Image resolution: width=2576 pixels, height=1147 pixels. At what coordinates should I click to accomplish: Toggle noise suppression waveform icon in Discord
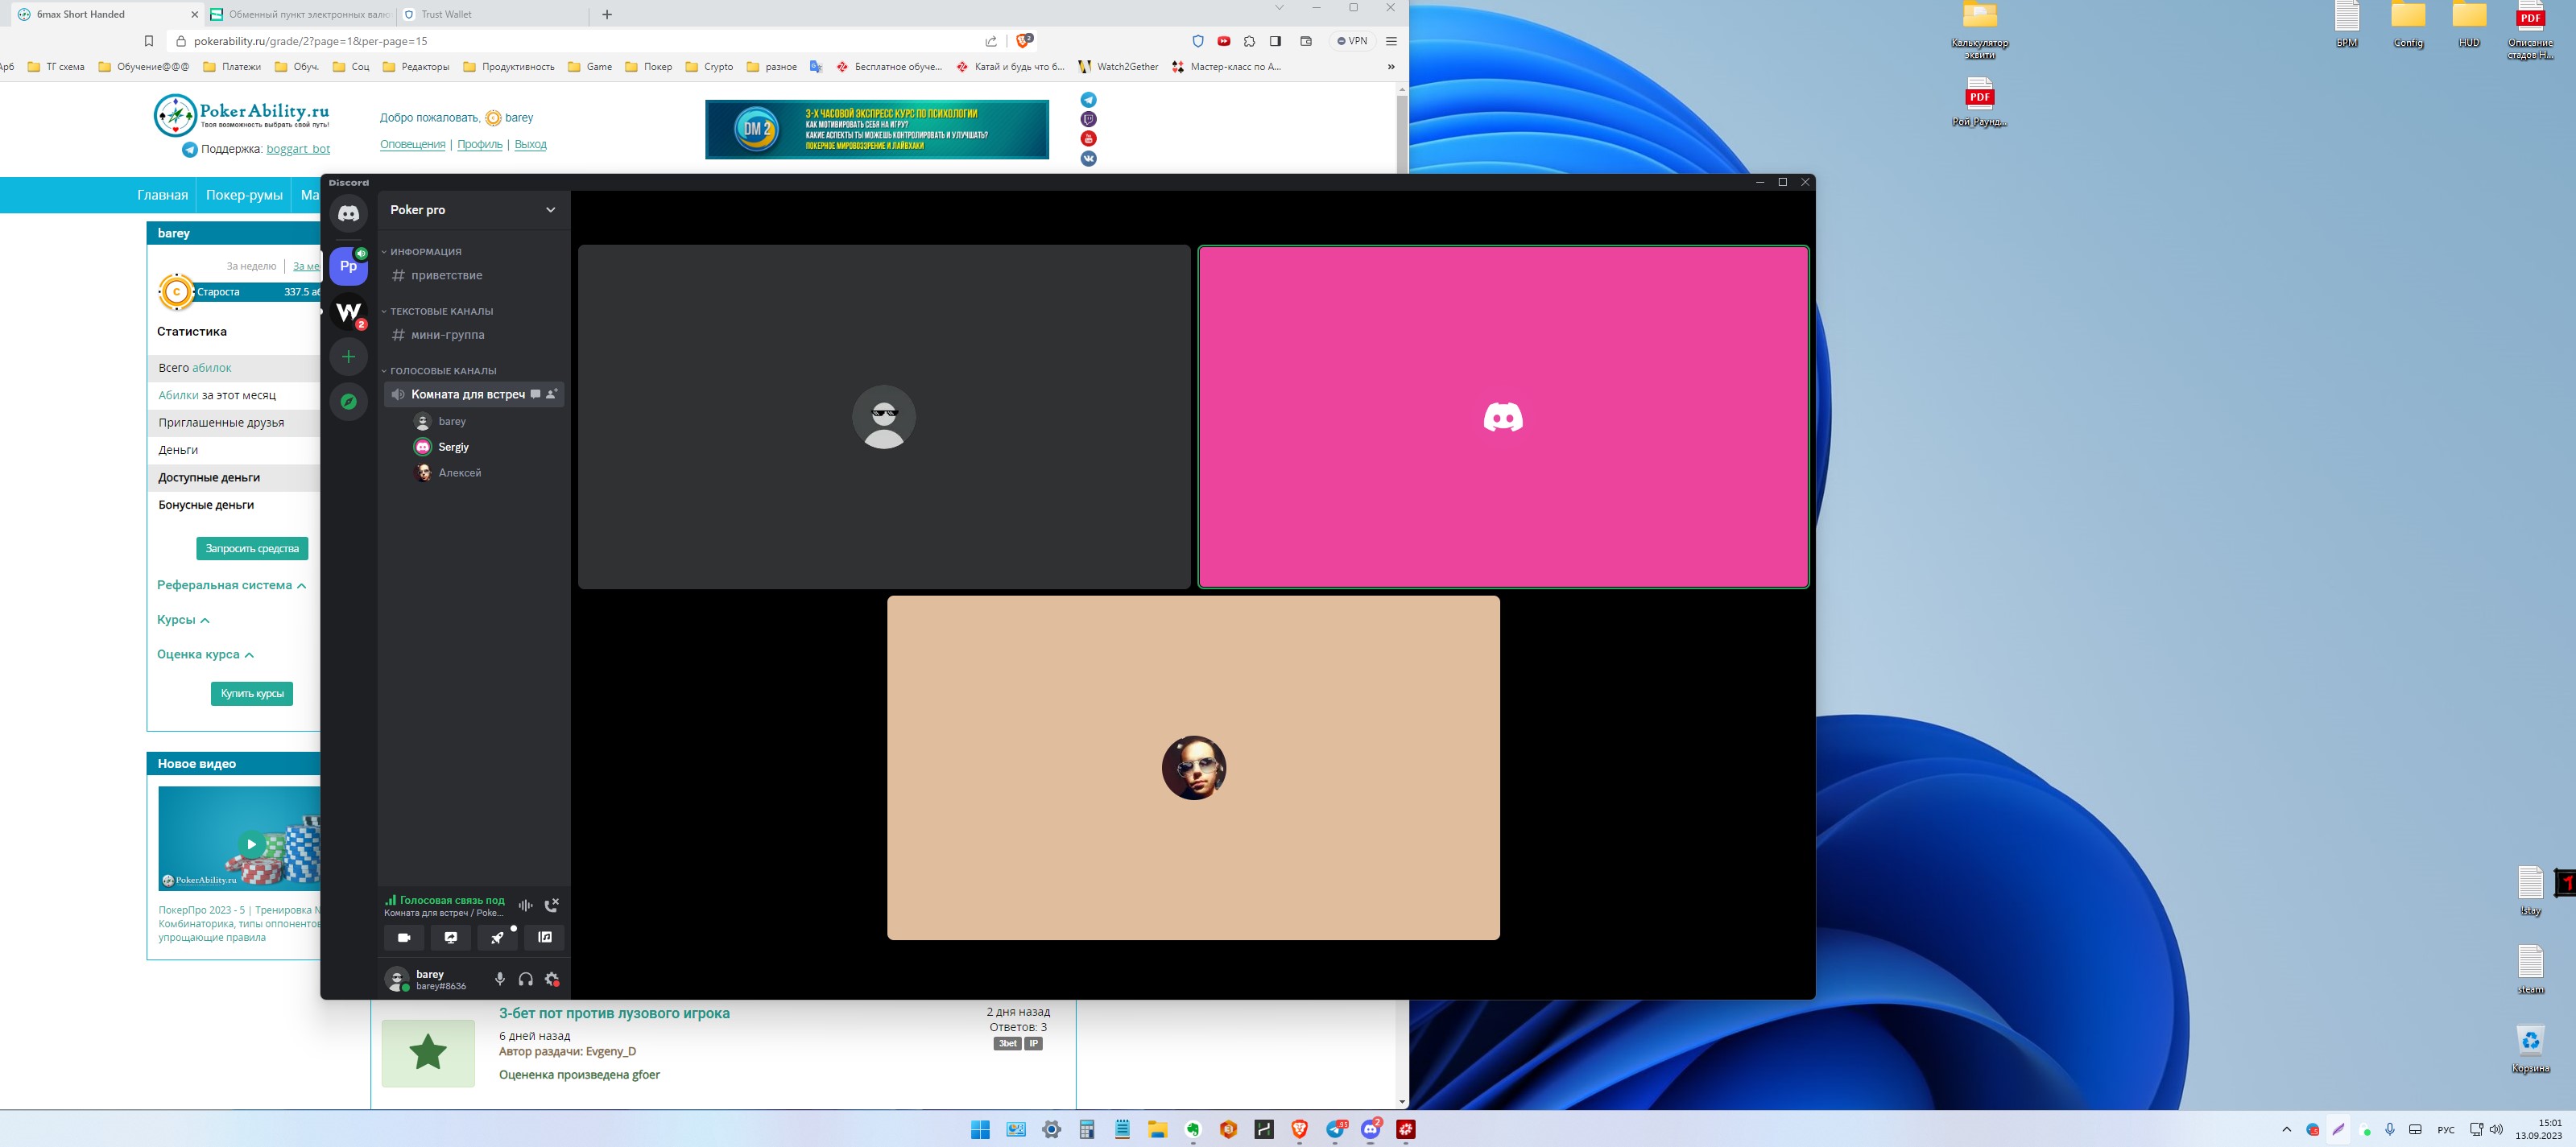click(x=525, y=905)
